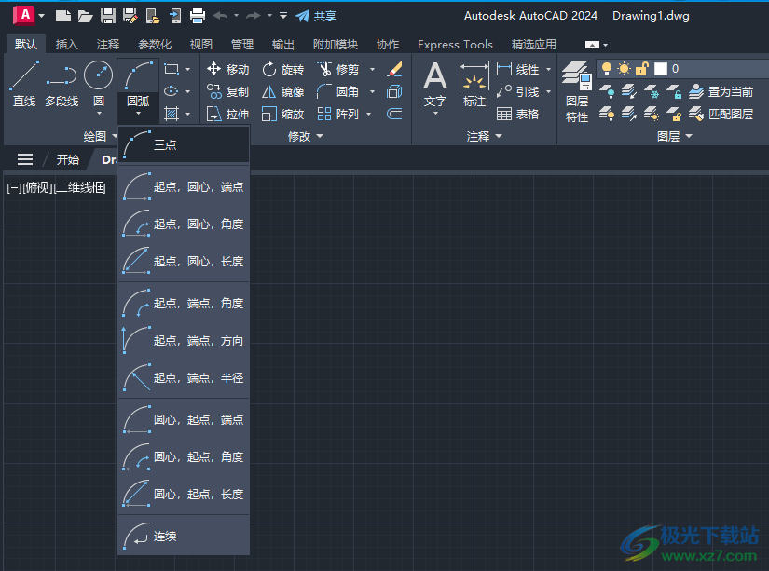The height and width of the screenshot is (571, 769).
Task: Click the [二维线框] visual style label
Action: tap(78, 188)
